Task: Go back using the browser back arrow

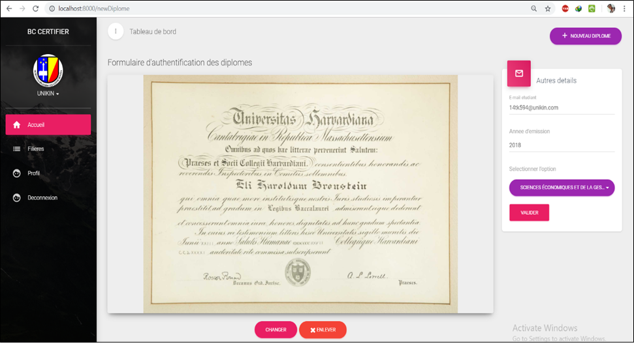Action: click(9, 8)
